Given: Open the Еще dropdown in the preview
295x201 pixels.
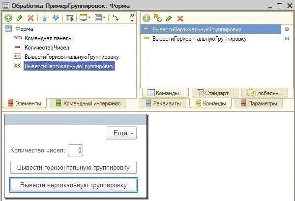Looking at the screenshot, I should tap(122, 133).
